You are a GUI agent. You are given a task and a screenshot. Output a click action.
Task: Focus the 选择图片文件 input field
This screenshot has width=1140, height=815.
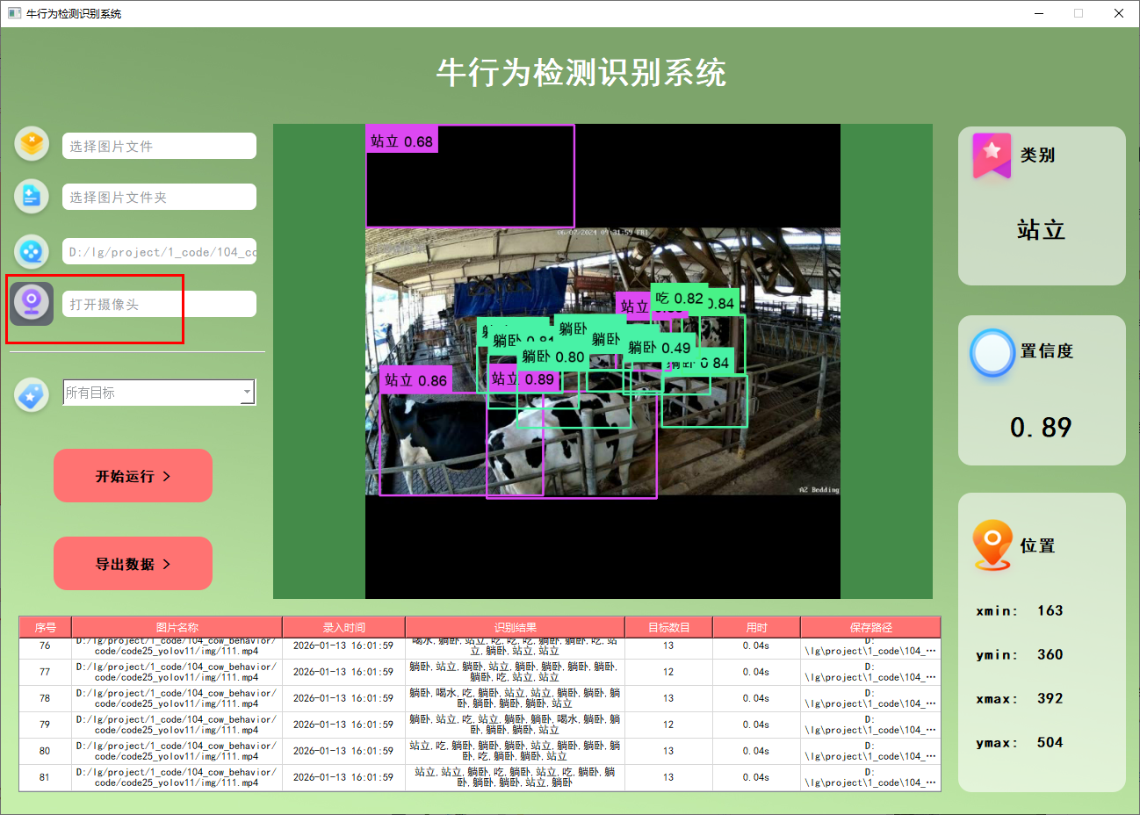(159, 146)
